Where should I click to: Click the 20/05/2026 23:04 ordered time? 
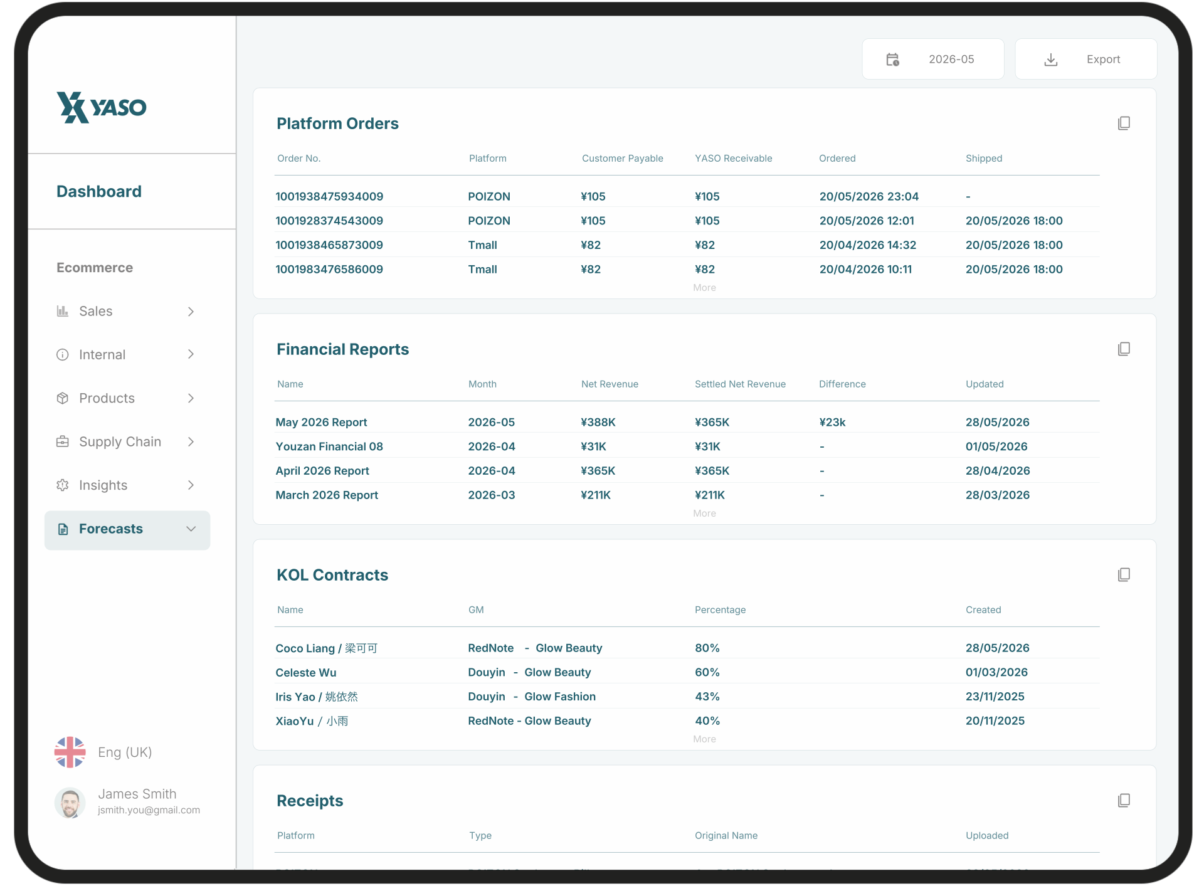tap(869, 197)
